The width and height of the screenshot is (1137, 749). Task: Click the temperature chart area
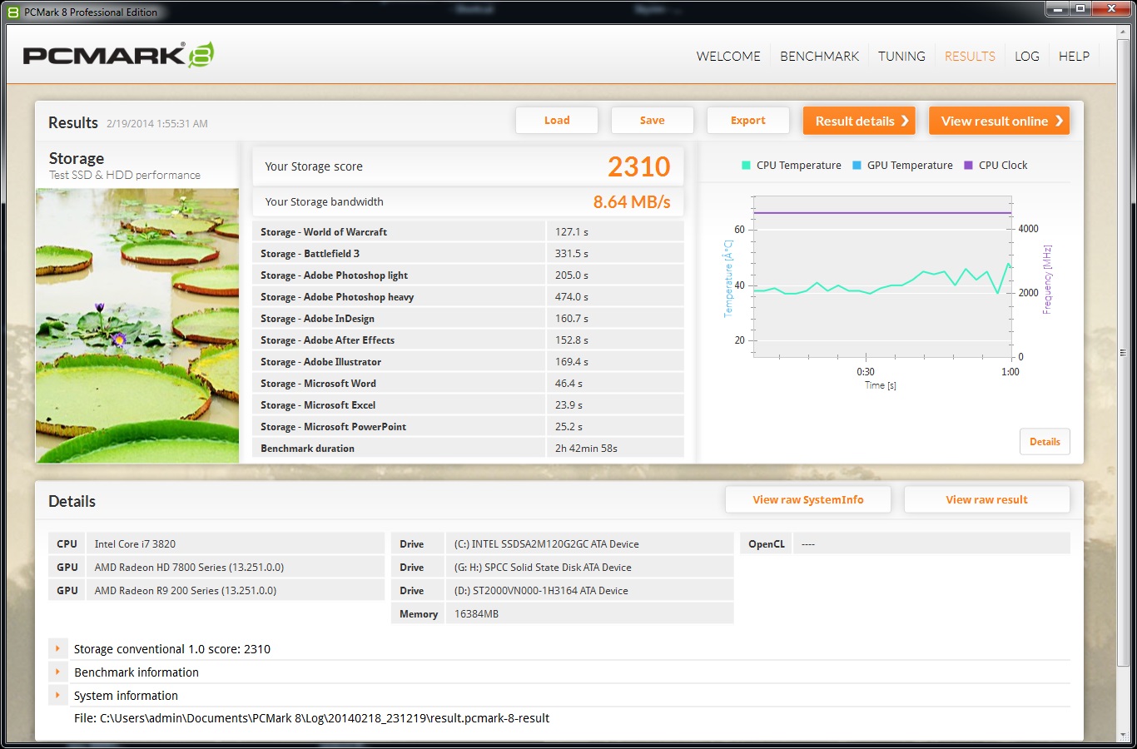[882, 276]
